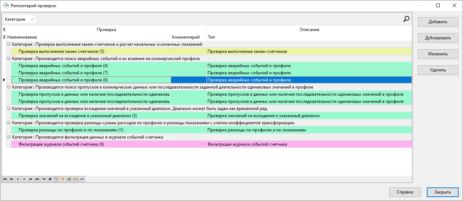
Task: Click the orange filter funnel icon
Action: [63, 179]
